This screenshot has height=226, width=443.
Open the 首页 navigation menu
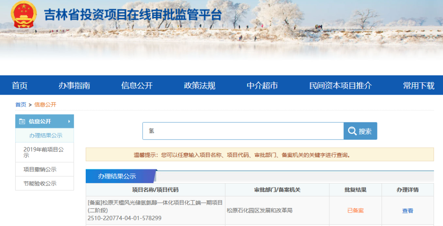[20, 86]
